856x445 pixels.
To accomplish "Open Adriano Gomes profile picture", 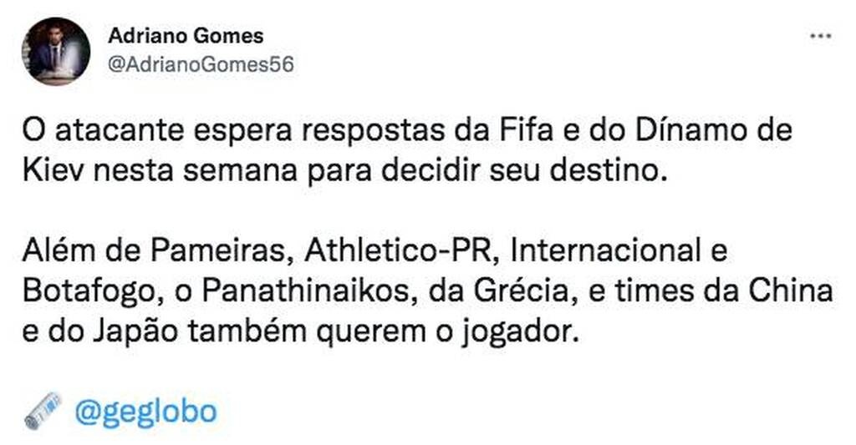I will [56, 51].
